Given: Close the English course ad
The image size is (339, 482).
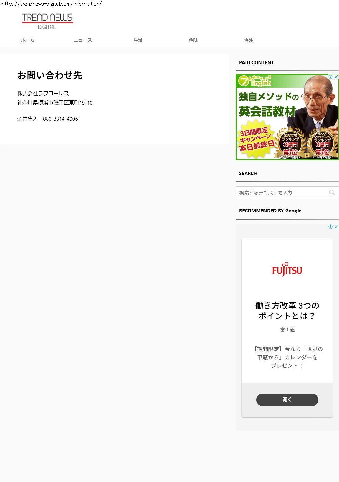Looking at the screenshot, I should 336,77.
